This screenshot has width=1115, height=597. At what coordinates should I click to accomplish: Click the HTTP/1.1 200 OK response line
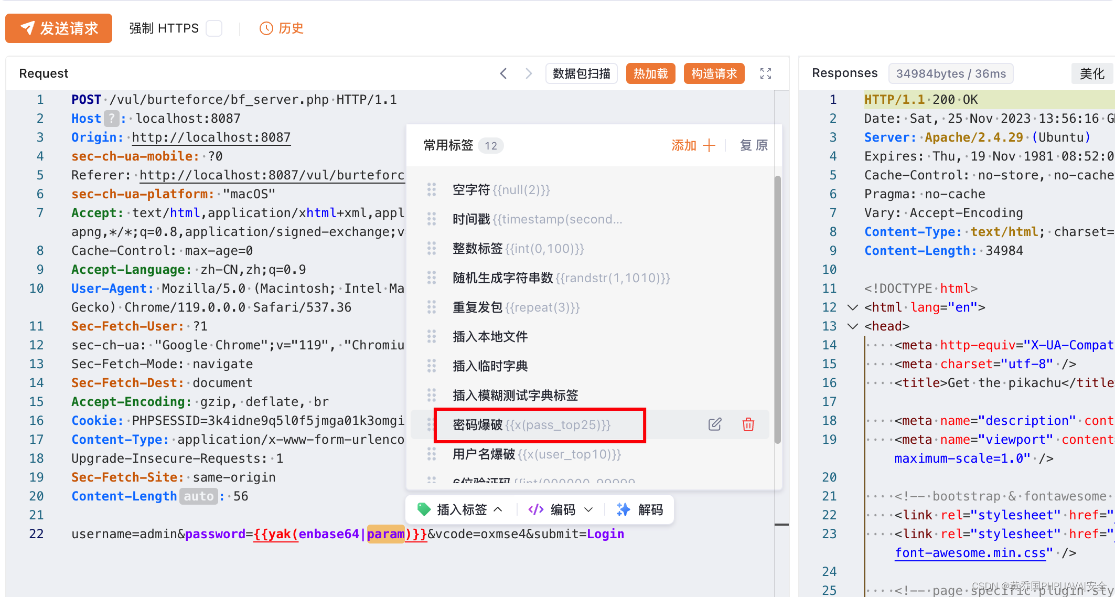click(921, 100)
